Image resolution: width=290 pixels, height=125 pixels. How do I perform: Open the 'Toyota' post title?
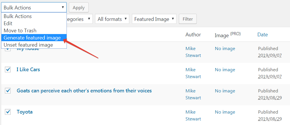[x=24, y=112]
